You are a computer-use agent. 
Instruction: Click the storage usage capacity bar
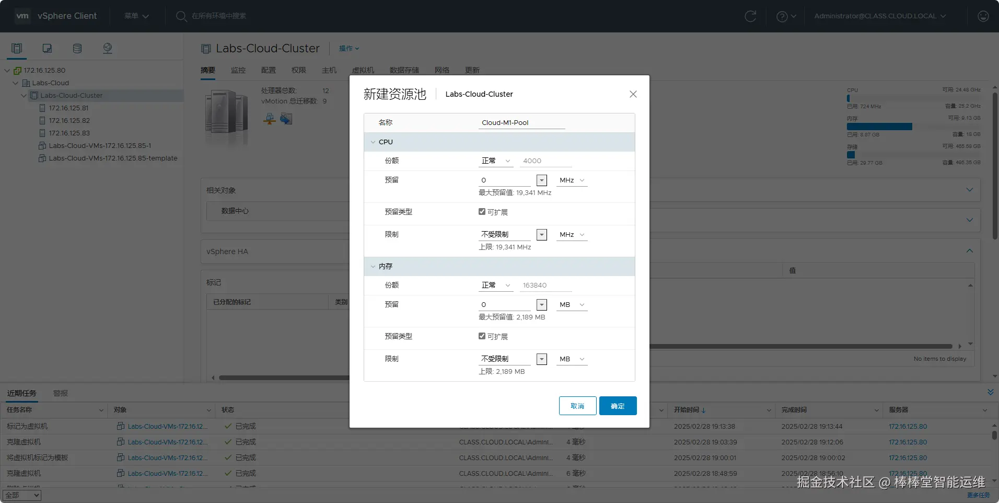(x=913, y=155)
